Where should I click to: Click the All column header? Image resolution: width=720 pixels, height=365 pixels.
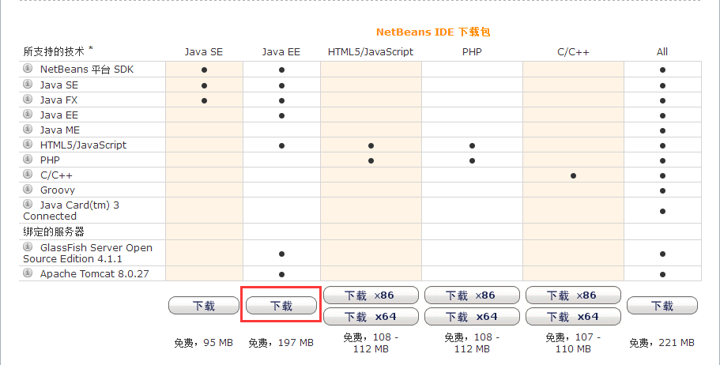(x=662, y=52)
